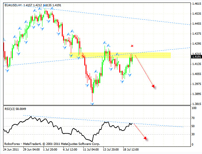Click the RSI 0 scale label
202x154 pixels.
pos(192,145)
